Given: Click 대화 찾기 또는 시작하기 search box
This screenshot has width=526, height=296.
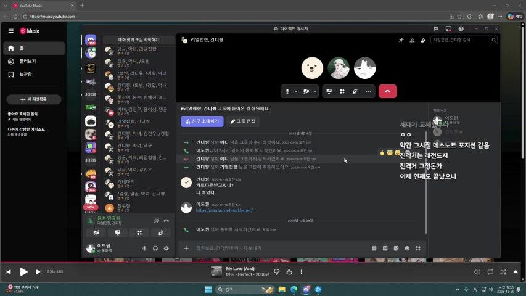Looking at the screenshot, I should (x=139, y=40).
